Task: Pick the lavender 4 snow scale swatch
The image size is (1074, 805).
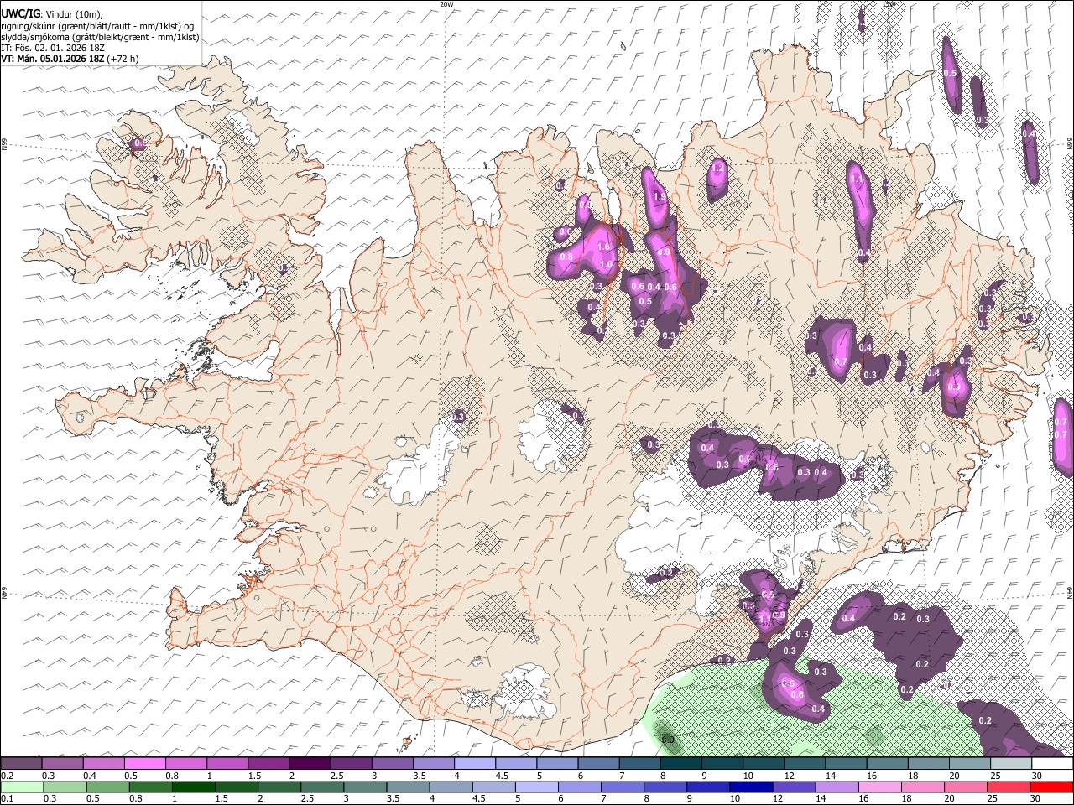Action: 473,764
